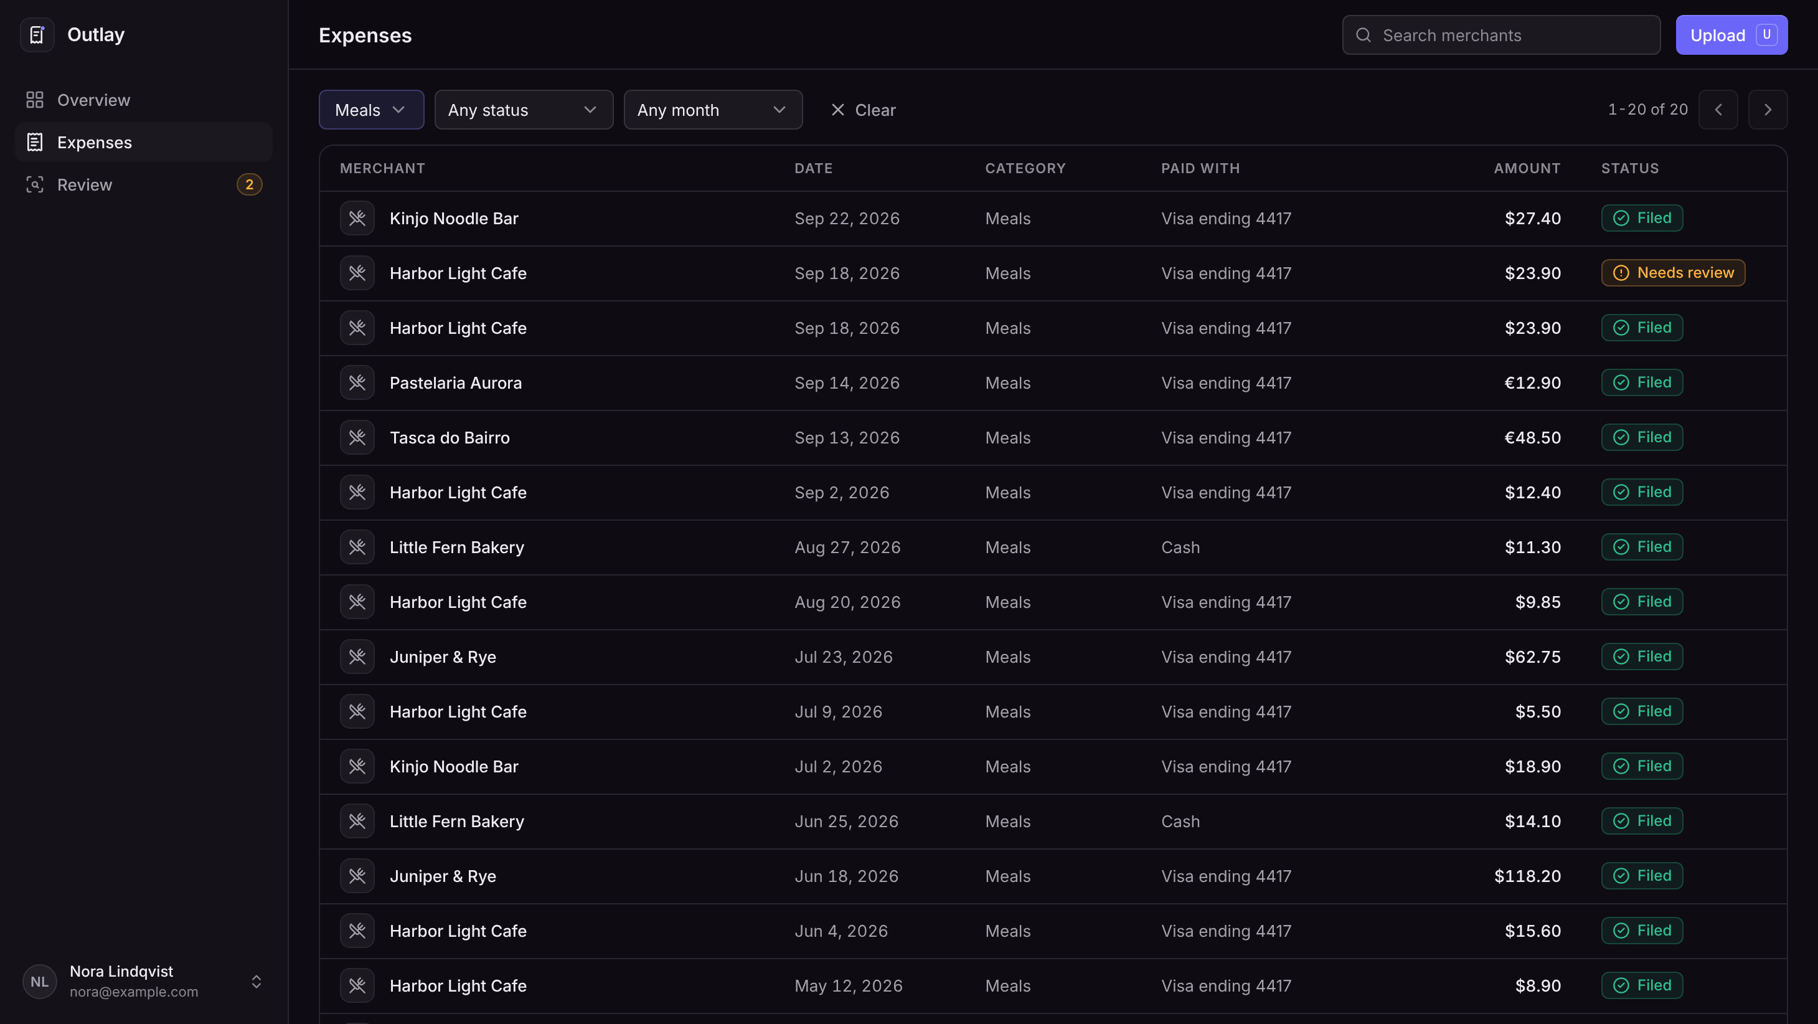Click the Category column header

pos(1025,168)
